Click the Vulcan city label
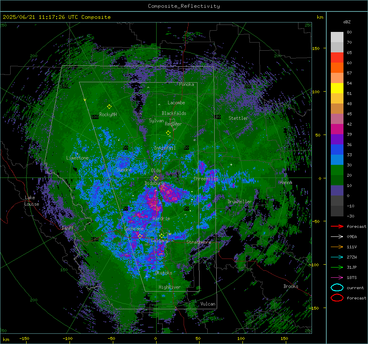Screen dimensions: 368x344 pyautogui.click(x=208, y=304)
